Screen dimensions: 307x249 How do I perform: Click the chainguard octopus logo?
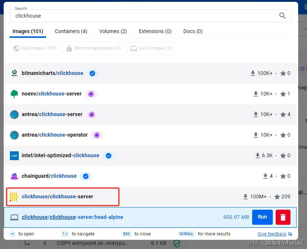14,176
